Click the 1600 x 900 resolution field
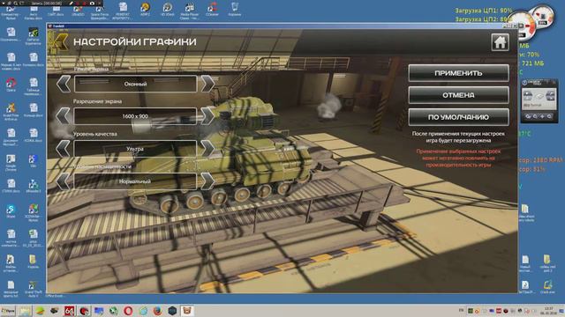565x317 pixels. tap(135, 116)
